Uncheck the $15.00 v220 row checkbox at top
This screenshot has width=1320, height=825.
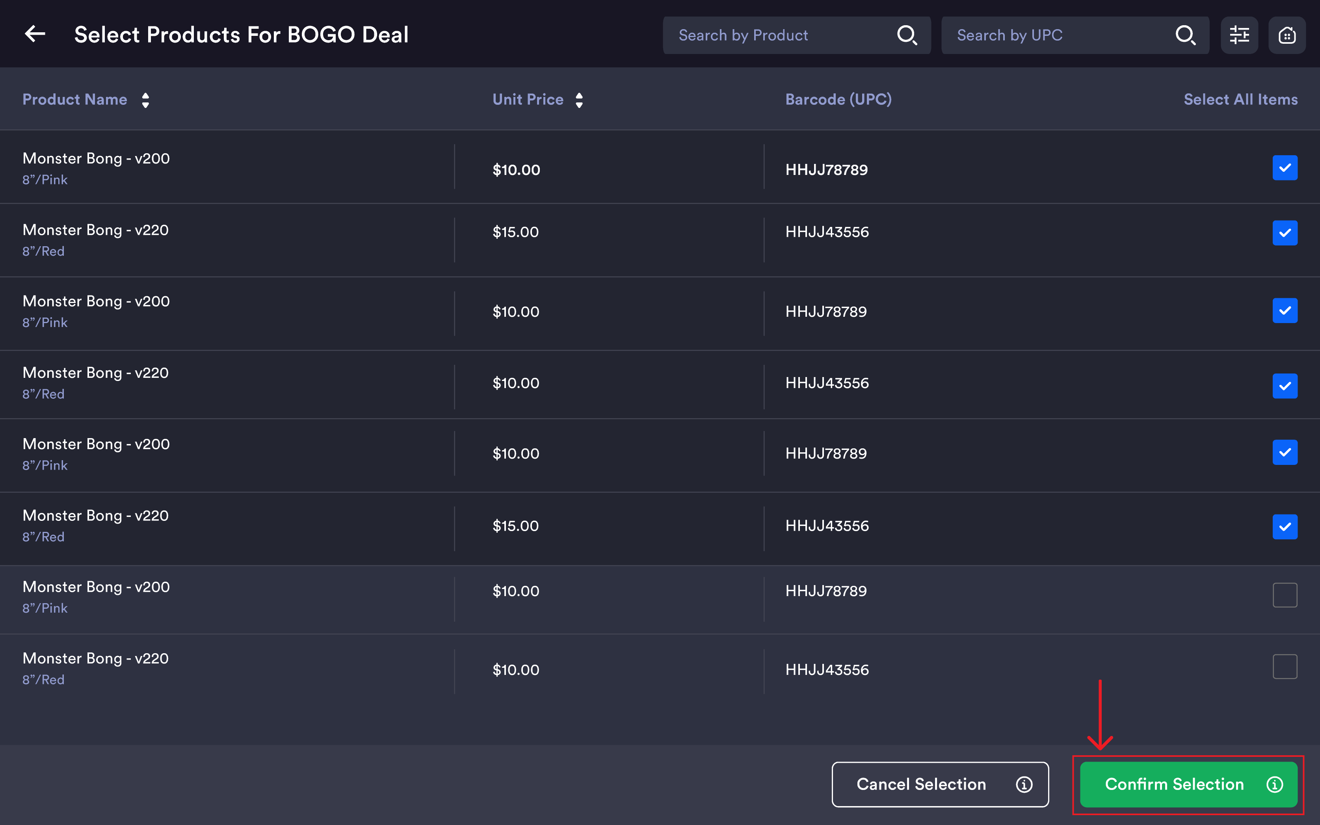tap(1285, 233)
